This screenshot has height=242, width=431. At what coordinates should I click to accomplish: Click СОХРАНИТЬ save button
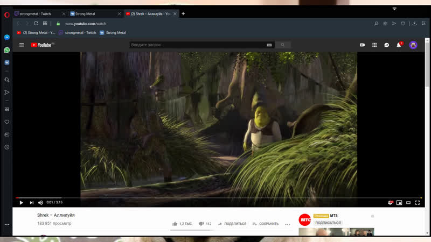coord(266,224)
